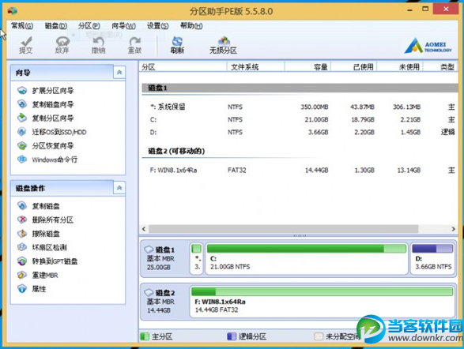Open the 常规(G) menu
Image resolution: width=464 pixels, height=349 pixels.
pyautogui.click(x=22, y=26)
